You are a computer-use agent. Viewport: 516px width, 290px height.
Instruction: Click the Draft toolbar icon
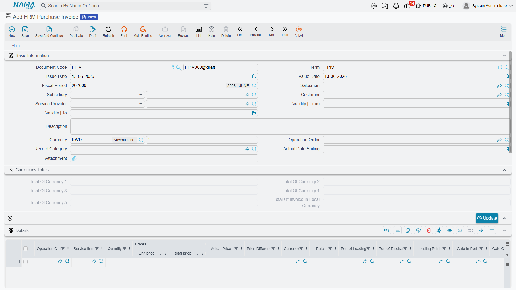[93, 32]
